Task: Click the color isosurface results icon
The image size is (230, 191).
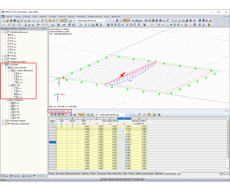Action: point(171,25)
